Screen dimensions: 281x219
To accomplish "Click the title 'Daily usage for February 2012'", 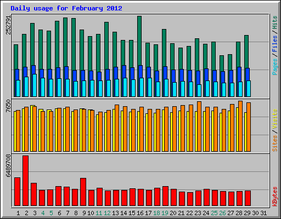I will coord(66,8).
